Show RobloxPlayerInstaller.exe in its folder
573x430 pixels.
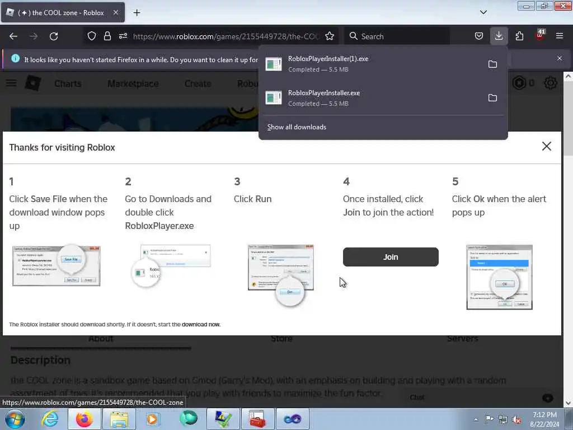click(x=492, y=98)
